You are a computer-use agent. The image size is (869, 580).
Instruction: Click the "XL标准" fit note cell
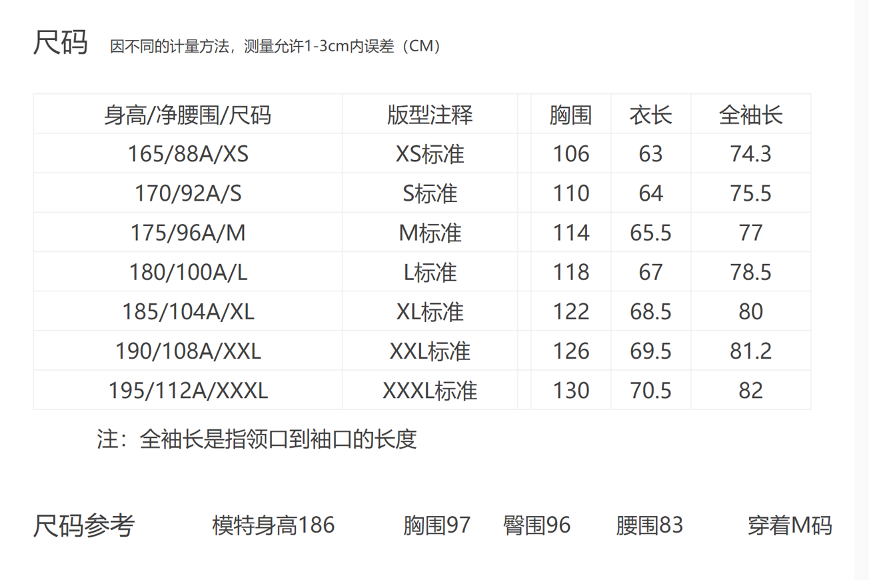click(430, 312)
